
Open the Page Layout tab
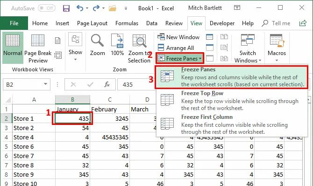[x=92, y=23]
